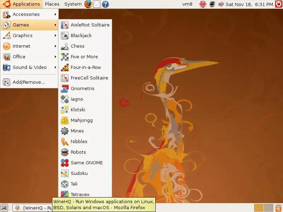
Task: Click the Four-in-a-Row icon
Action: click(x=65, y=67)
